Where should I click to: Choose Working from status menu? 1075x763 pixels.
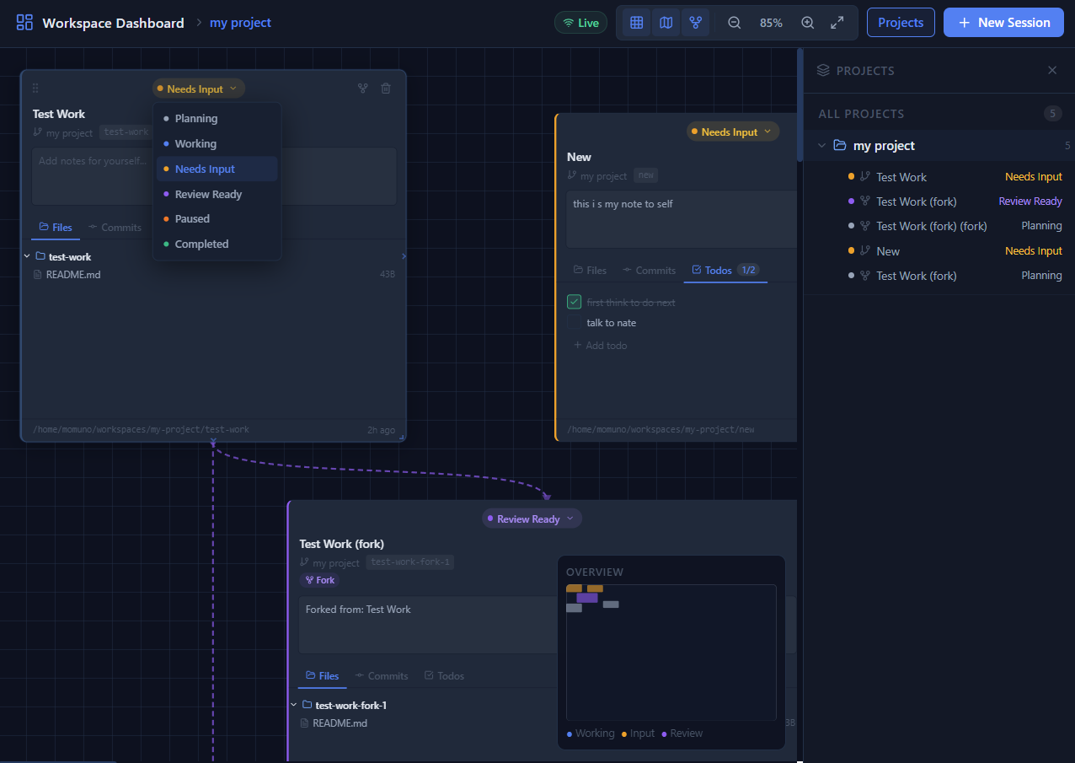pos(217,144)
